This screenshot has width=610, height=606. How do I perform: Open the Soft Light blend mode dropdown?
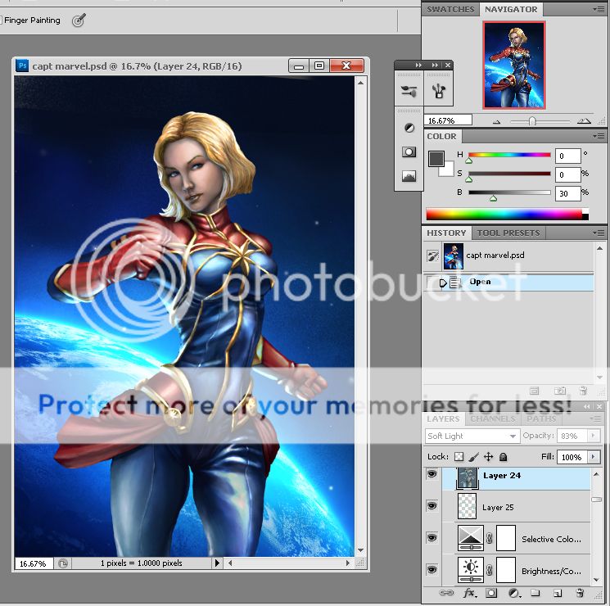click(472, 436)
